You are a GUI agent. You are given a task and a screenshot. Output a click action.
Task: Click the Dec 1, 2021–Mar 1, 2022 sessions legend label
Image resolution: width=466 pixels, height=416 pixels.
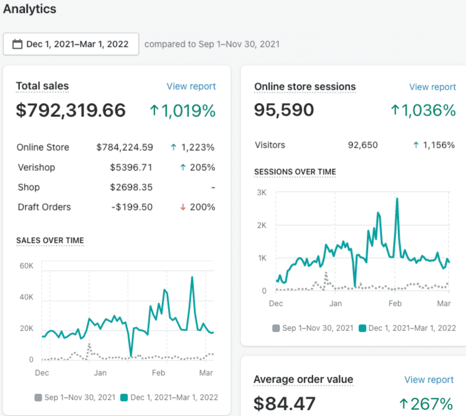point(412,328)
